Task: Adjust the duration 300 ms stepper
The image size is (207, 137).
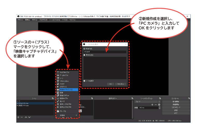Action: click(159, 108)
